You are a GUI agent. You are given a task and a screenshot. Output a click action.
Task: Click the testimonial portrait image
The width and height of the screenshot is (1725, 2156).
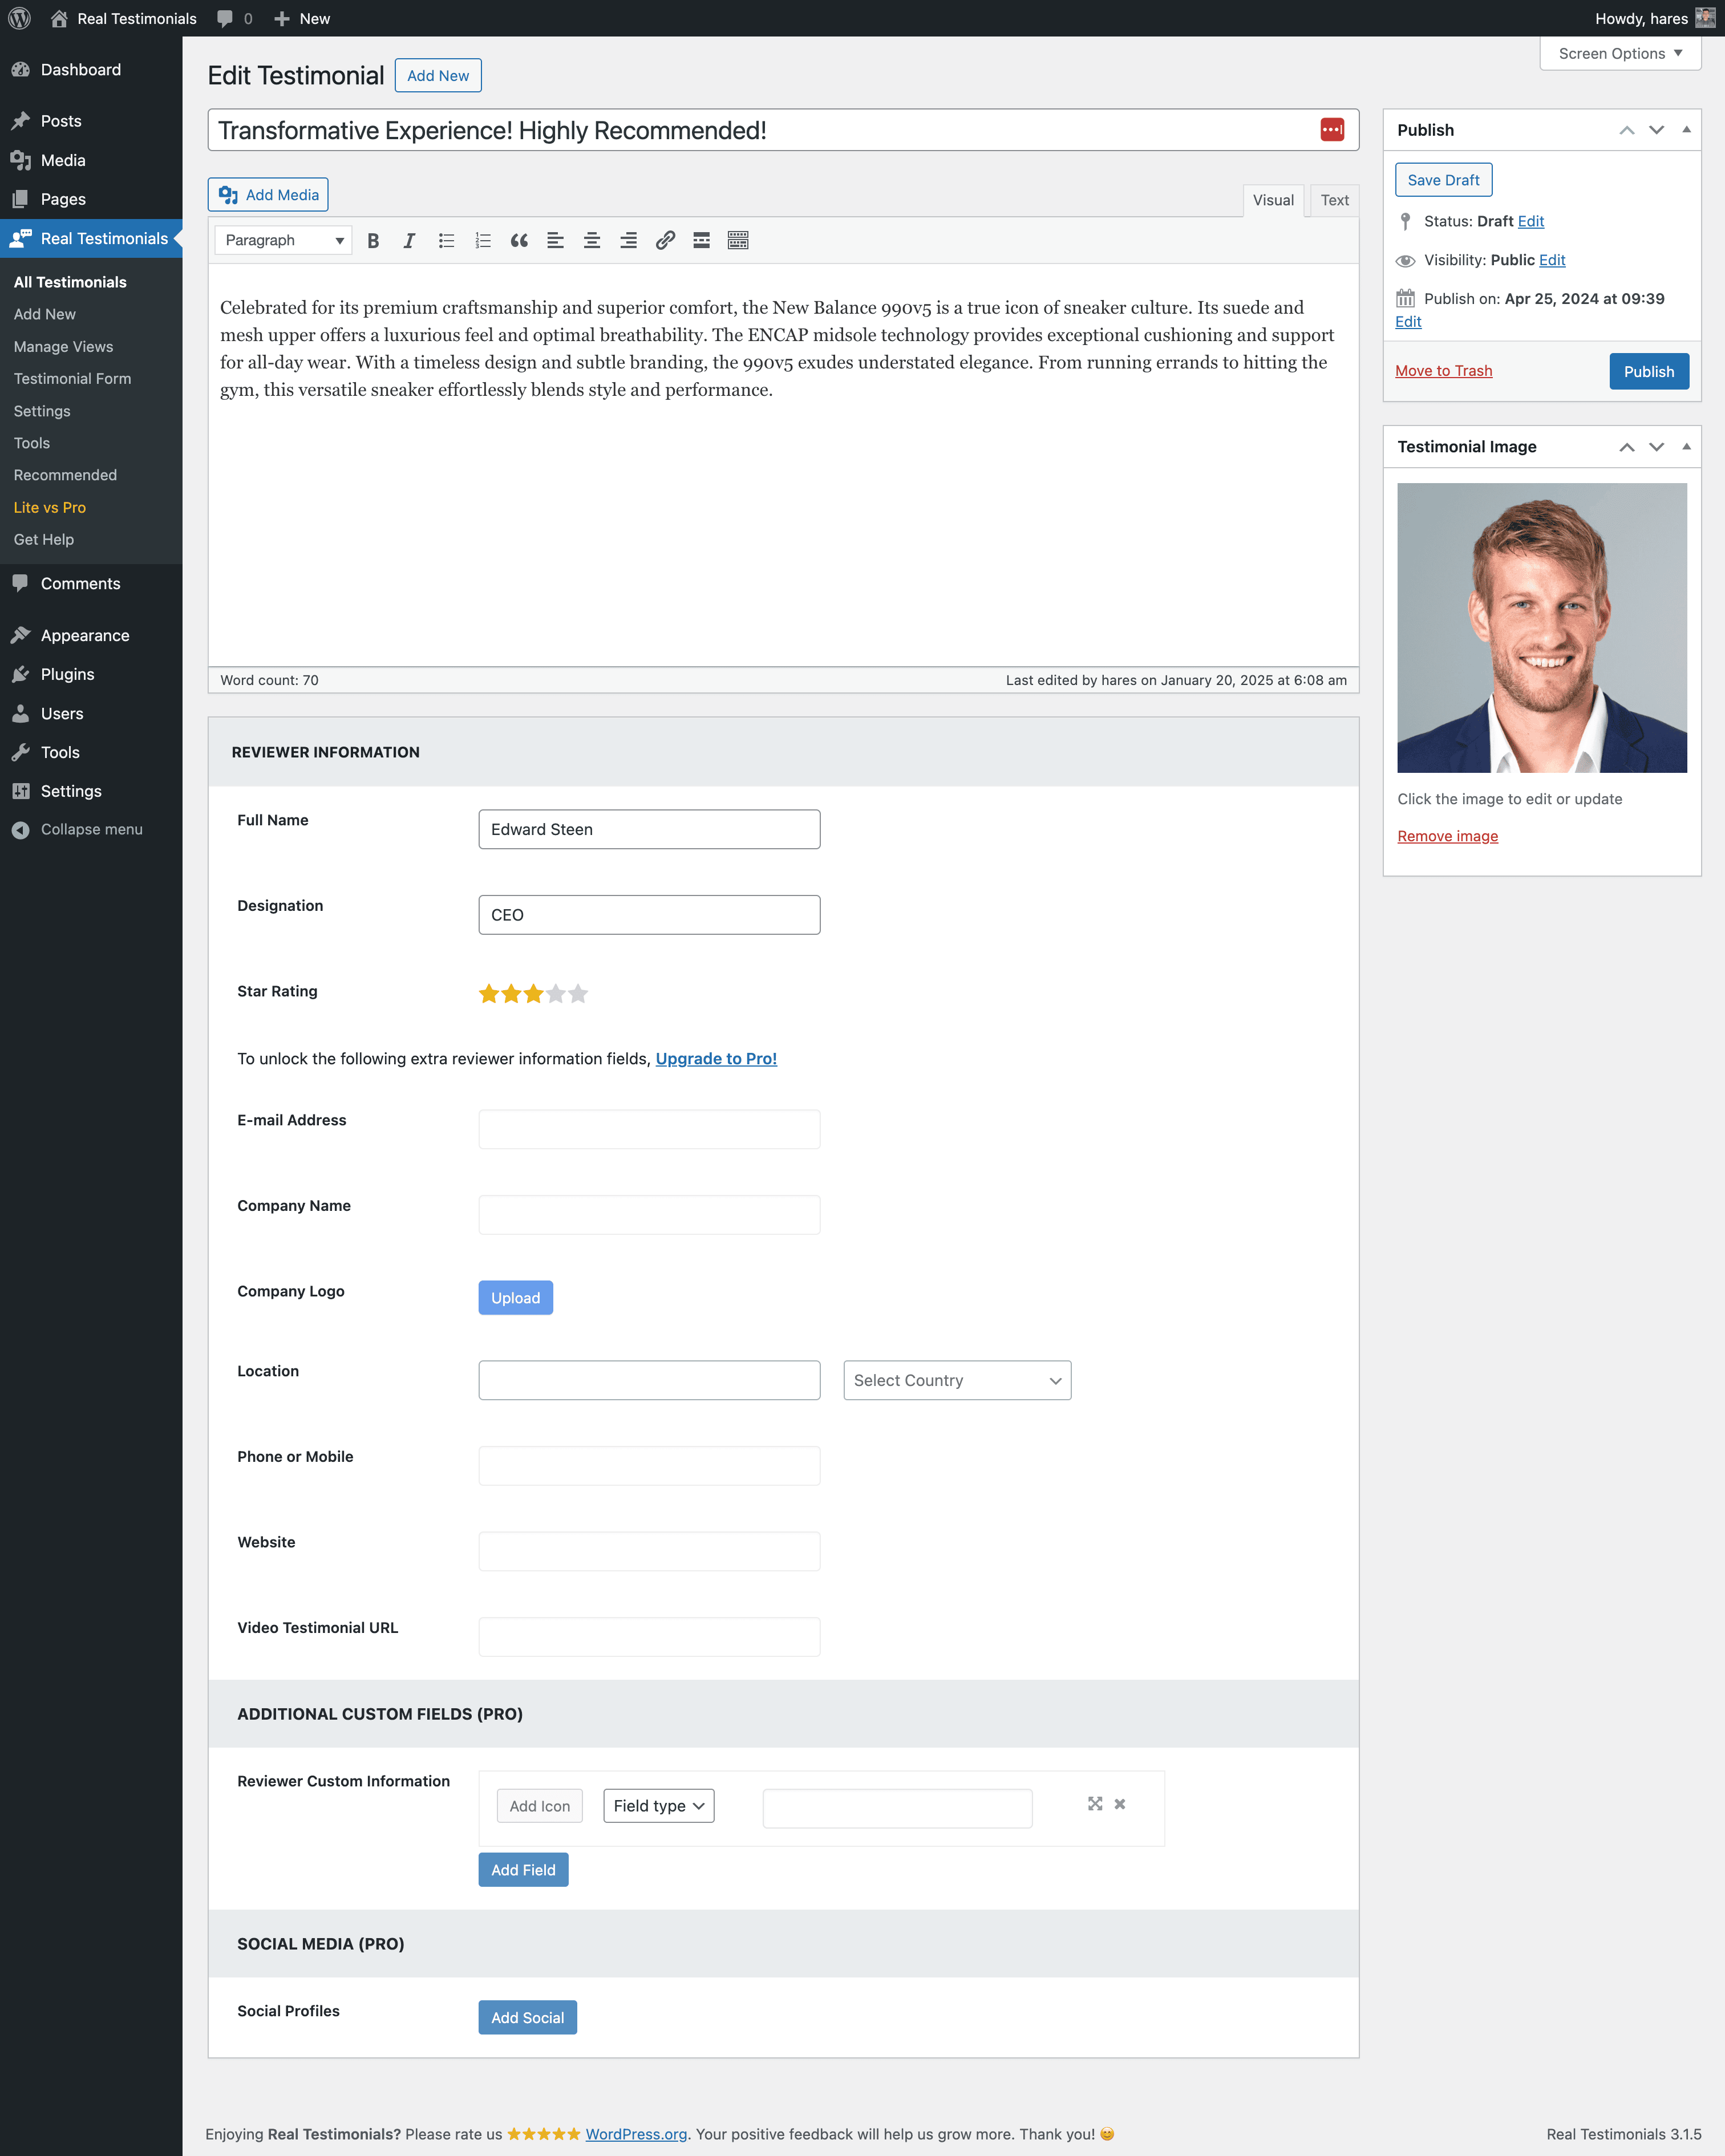[1541, 628]
